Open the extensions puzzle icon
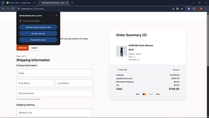Screen dimensions: 209x118 point(194,9)
